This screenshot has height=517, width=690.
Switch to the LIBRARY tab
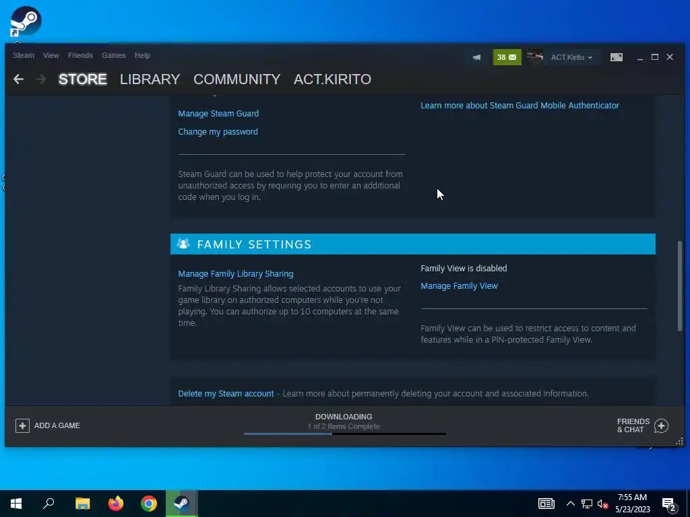tap(150, 79)
